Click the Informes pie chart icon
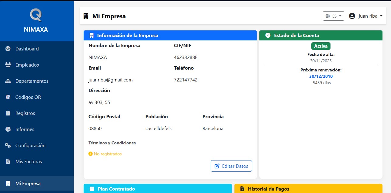Screen dimensions: 391x193 pos(8,129)
